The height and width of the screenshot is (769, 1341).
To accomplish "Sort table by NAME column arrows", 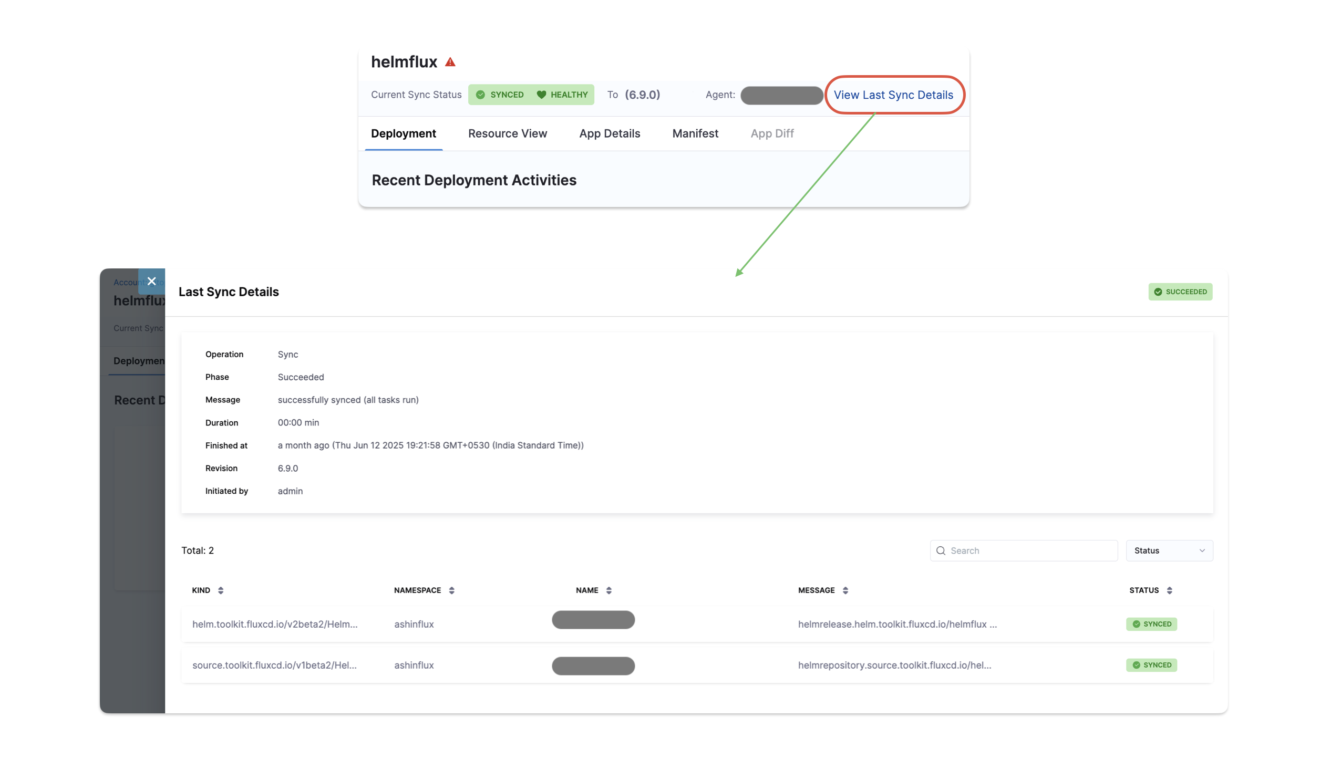I will 608,590.
